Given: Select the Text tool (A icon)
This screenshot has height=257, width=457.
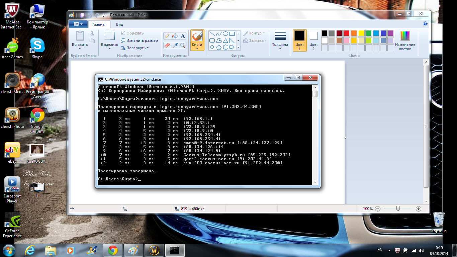Looking at the screenshot, I should tap(183, 36).
